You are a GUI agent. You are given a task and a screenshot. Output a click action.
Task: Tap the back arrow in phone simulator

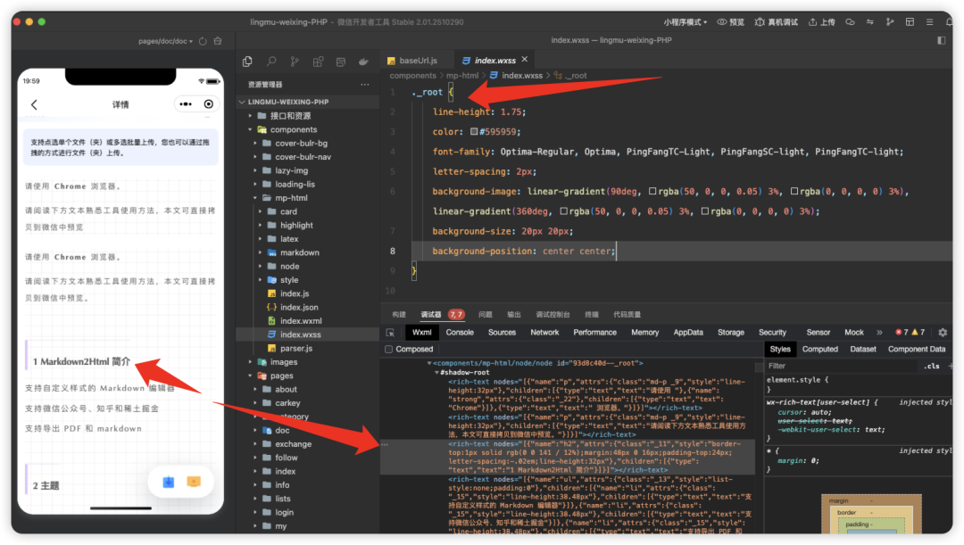click(35, 104)
